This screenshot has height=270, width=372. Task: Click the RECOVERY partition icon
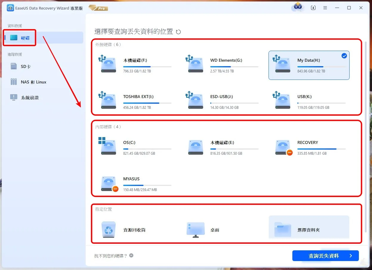[x=284, y=148]
